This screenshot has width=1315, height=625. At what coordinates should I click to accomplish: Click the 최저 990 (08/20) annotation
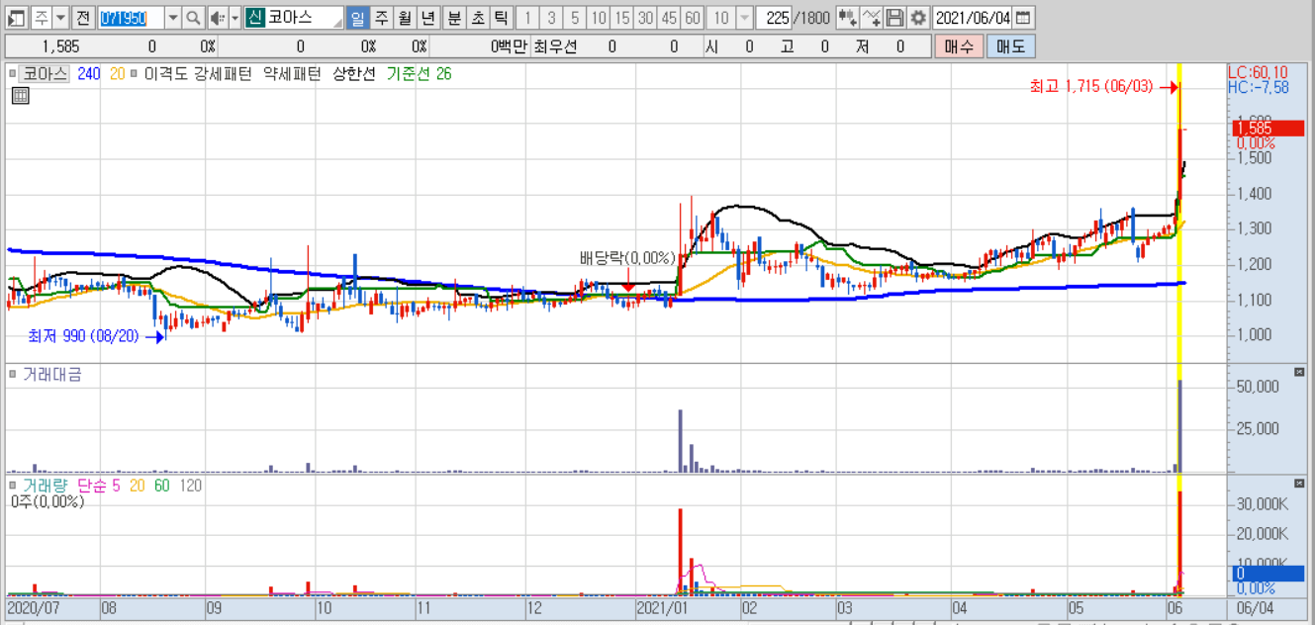click(x=85, y=335)
